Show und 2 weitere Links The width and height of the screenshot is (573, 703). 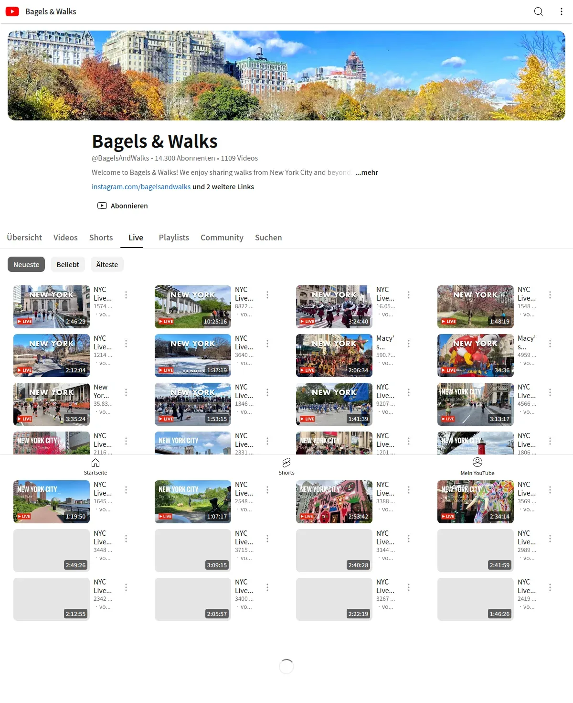tap(223, 187)
